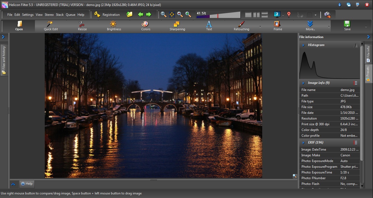This screenshot has height=198, width=373.
Task: Select side-by-side split view mode
Action: click(x=256, y=15)
